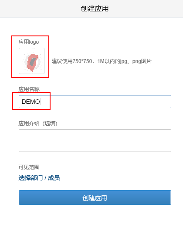Click the blue 创建应用 button
The image size is (183, 226).
tap(95, 198)
